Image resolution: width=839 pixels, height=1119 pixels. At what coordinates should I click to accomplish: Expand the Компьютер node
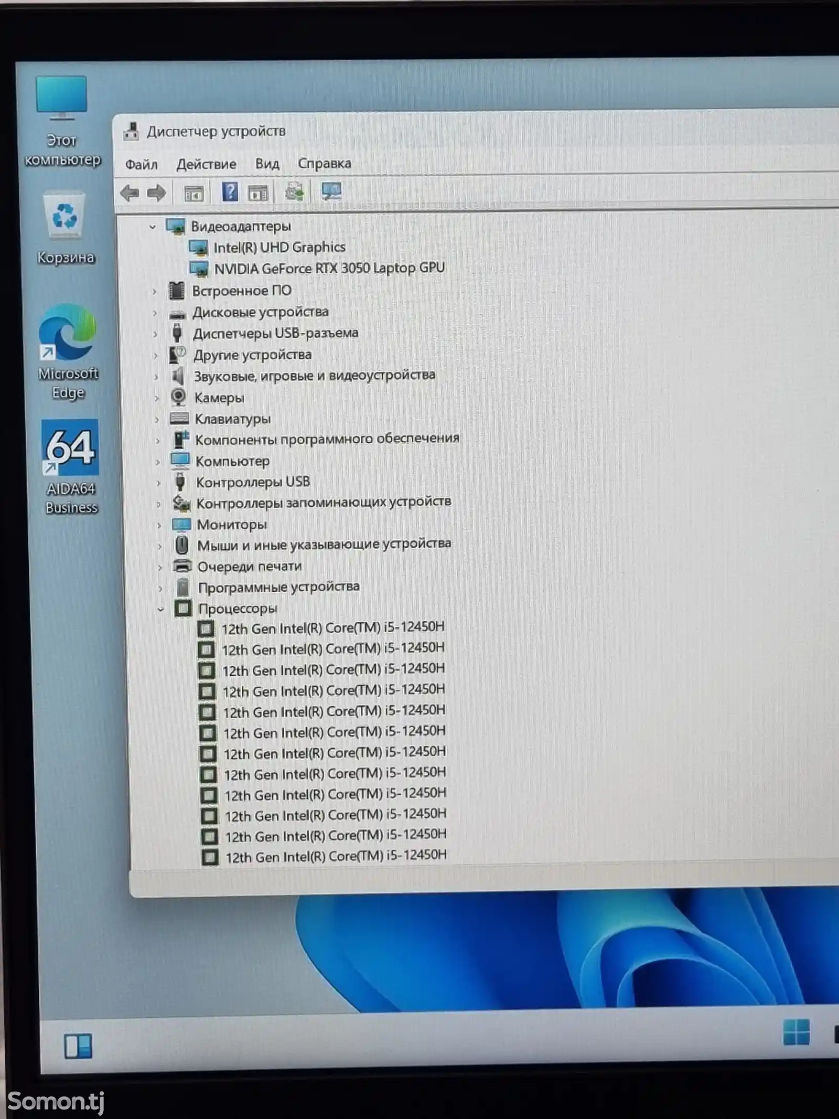click(158, 462)
